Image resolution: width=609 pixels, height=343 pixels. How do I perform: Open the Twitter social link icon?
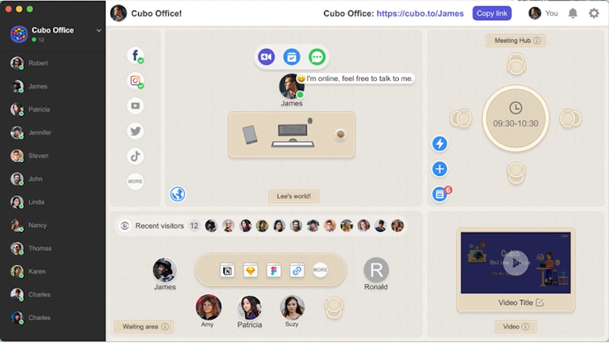coord(135,131)
